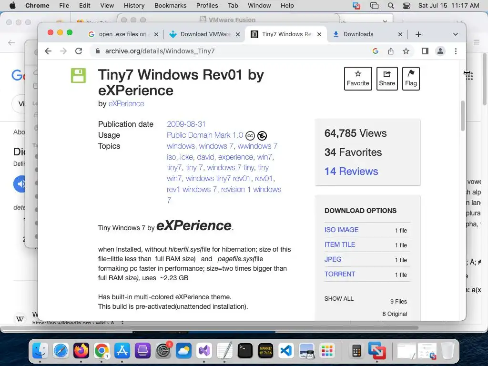The height and width of the screenshot is (366, 488).
Task: Open Control Center in menu bar
Action: click(x=407, y=6)
